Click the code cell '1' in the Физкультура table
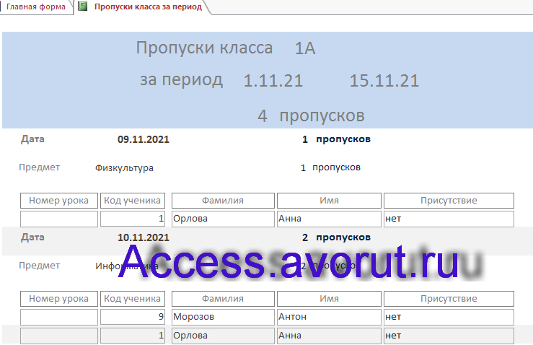This screenshot has height=345, width=533. click(x=133, y=219)
